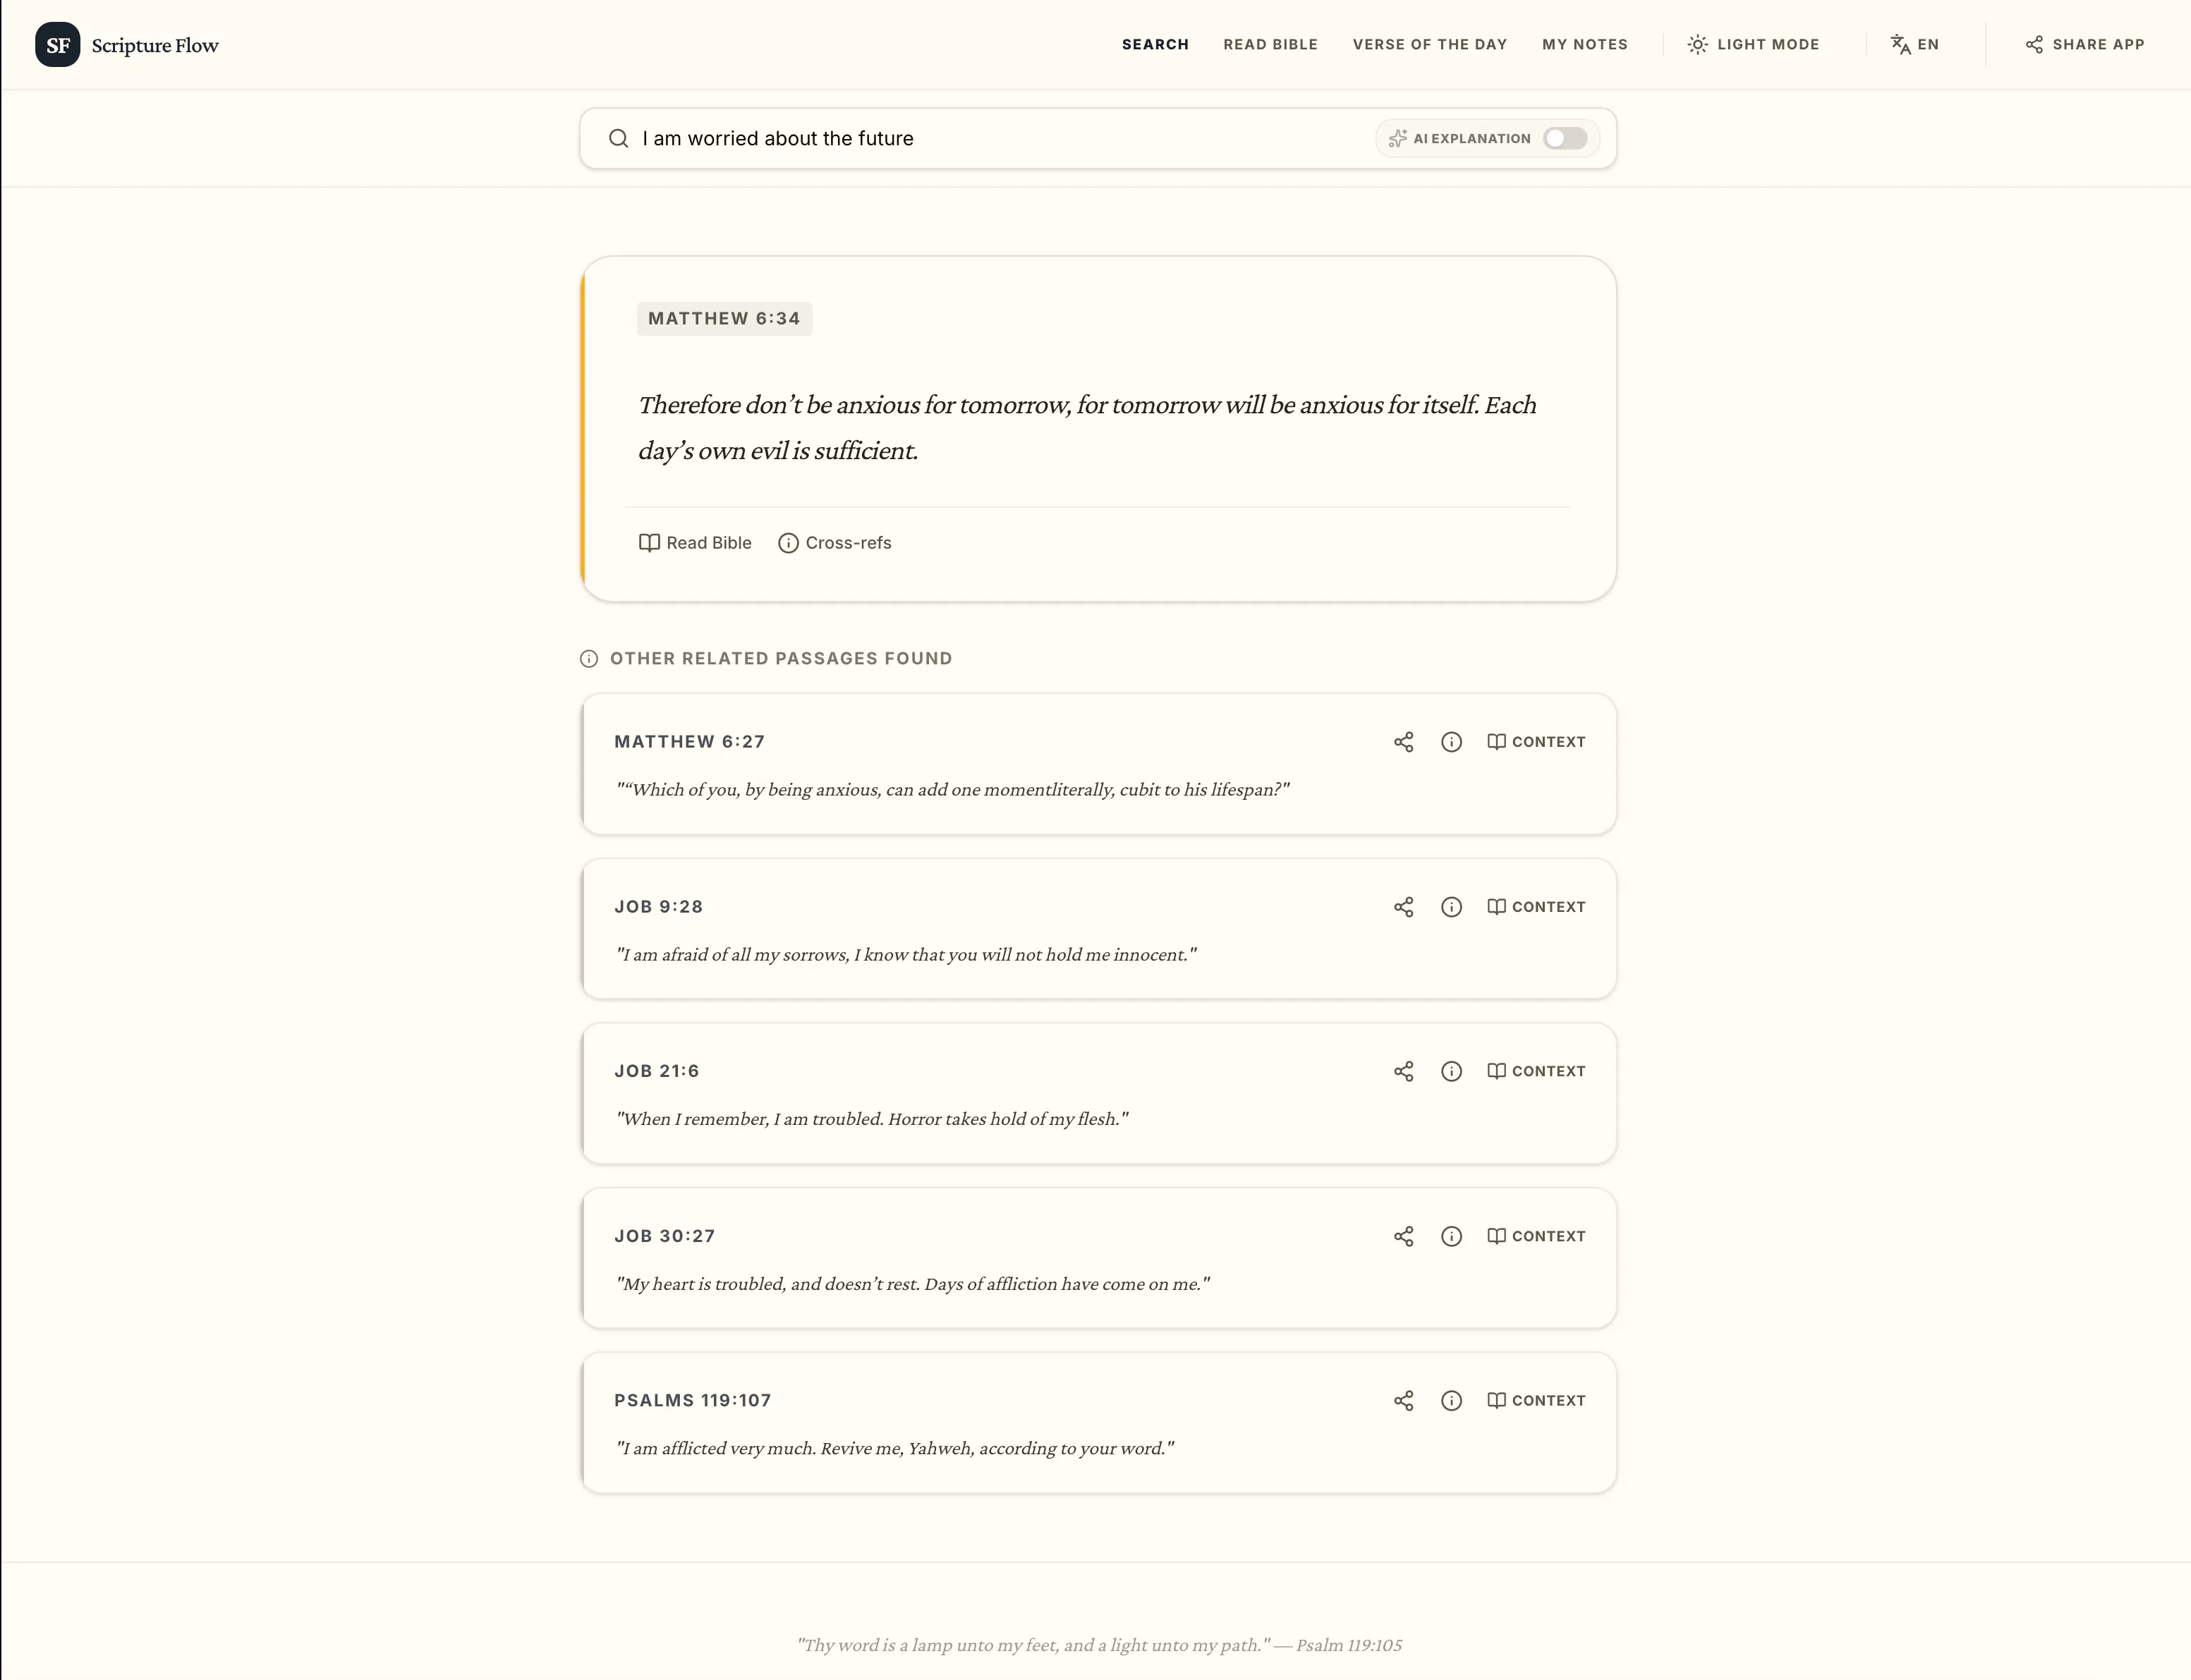Viewport: 2191px width, 1680px height.
Task: Click verse 'I am afraid of all my sorrows'
Action: 906,954
